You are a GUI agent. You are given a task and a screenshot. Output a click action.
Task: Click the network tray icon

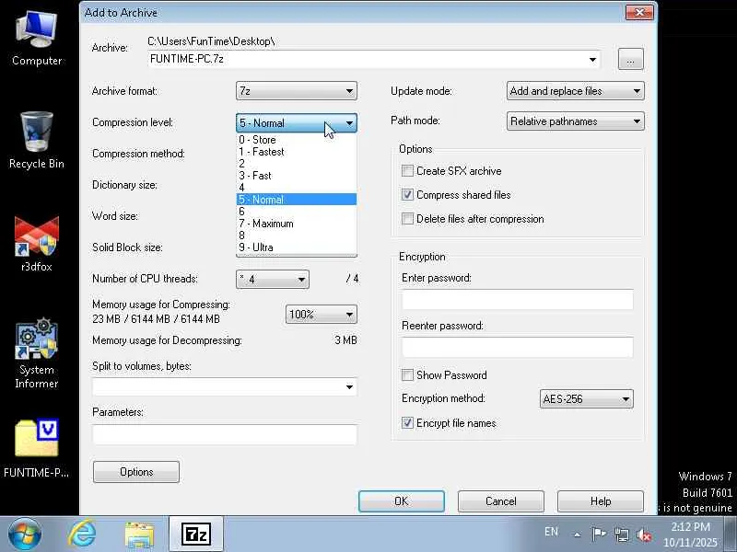tap(621, 535)
